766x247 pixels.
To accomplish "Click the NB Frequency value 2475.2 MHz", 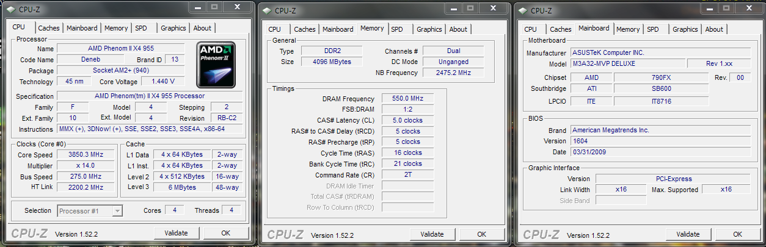I will [x=453, y=73].
